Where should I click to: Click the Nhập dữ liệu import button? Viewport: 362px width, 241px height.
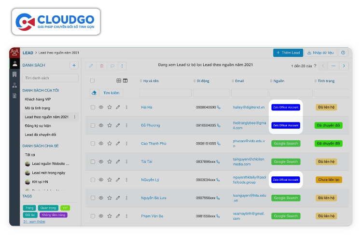click(x=320, y=53)
